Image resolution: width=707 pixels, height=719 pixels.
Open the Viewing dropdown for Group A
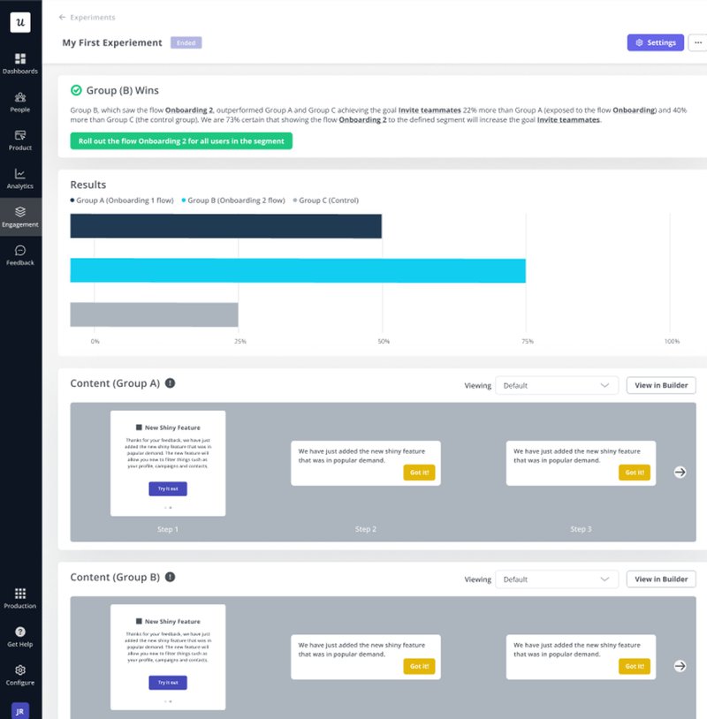[x=556, y=384]
